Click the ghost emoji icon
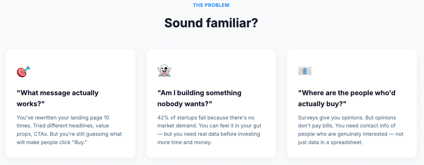 (x=164, y=71)
